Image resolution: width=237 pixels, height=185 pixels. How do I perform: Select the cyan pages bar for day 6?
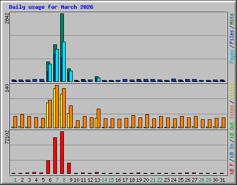pos(50,73)
